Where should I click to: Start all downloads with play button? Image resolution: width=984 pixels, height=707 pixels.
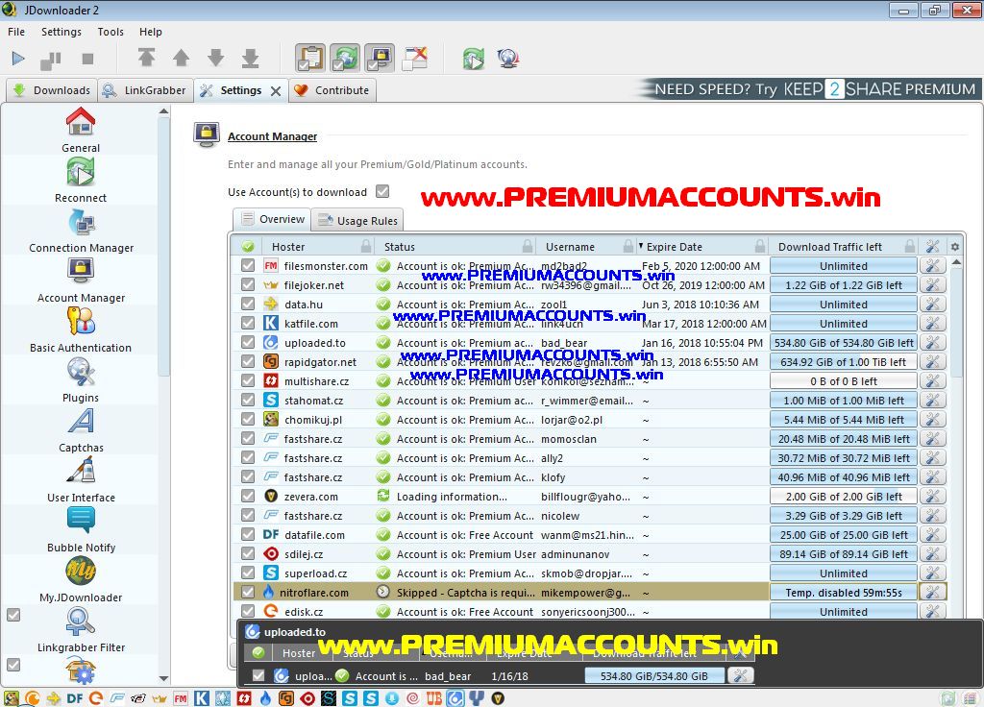pyautogui.click(x=18, y=59)
